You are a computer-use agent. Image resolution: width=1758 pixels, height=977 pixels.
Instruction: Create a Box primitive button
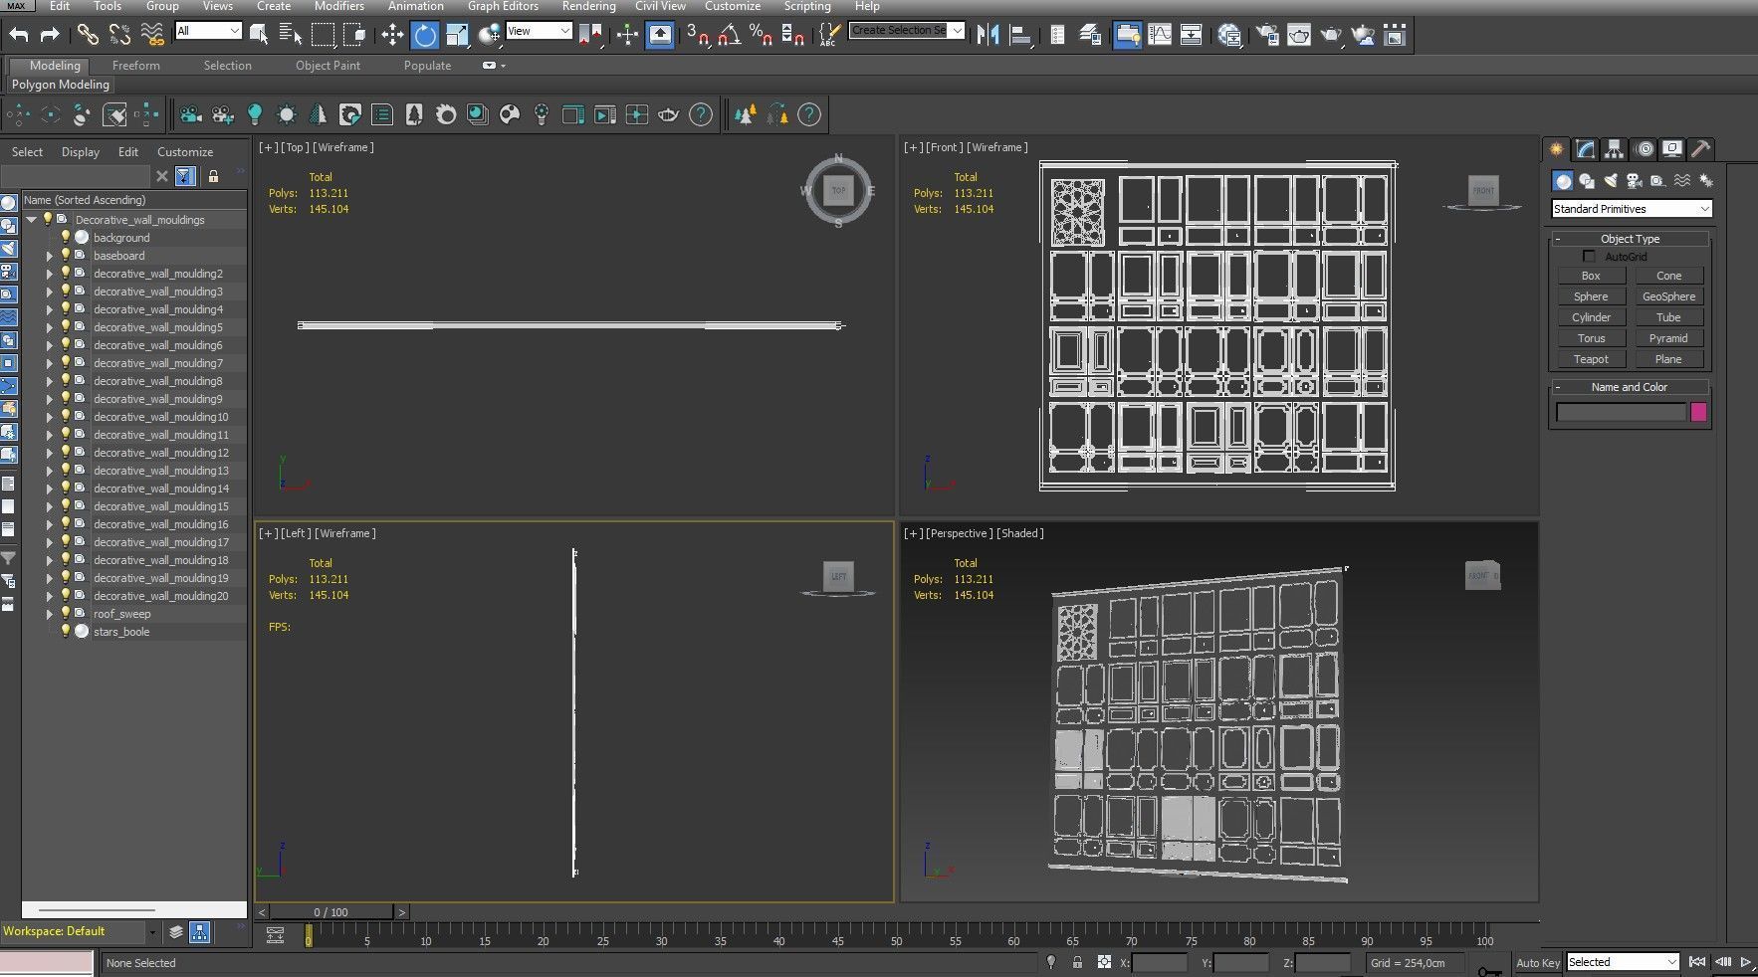[1591, 276]
